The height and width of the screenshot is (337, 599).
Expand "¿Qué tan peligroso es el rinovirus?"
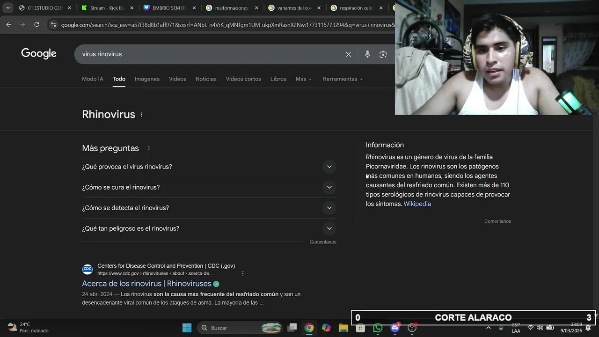tap(209, 228)
